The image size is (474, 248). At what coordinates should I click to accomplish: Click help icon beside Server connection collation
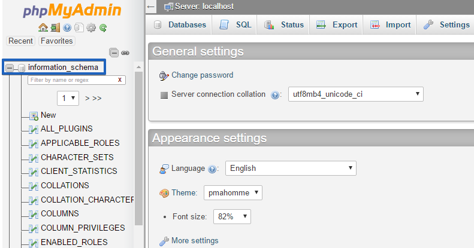(275, 95)
